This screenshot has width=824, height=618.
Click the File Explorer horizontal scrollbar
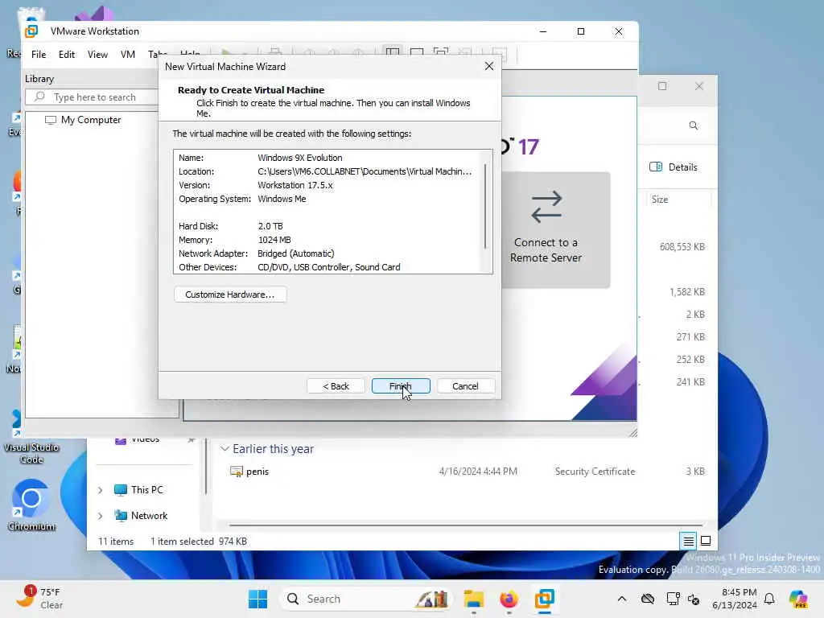click(466, 525)
